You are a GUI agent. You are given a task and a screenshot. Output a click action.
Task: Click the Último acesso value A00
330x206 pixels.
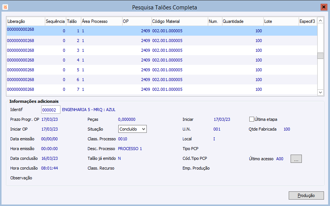click(280, 159)
